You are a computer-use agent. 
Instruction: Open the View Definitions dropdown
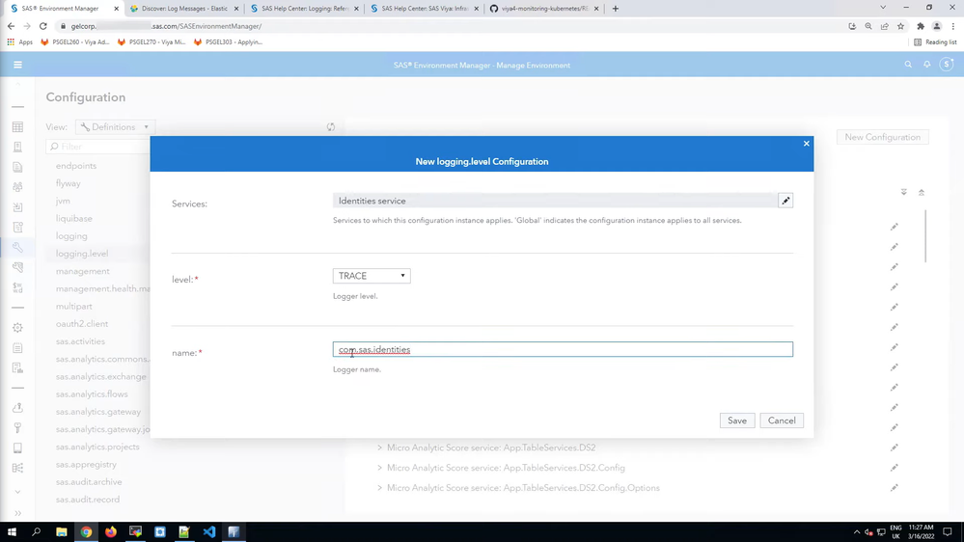(x=115, y=127)
